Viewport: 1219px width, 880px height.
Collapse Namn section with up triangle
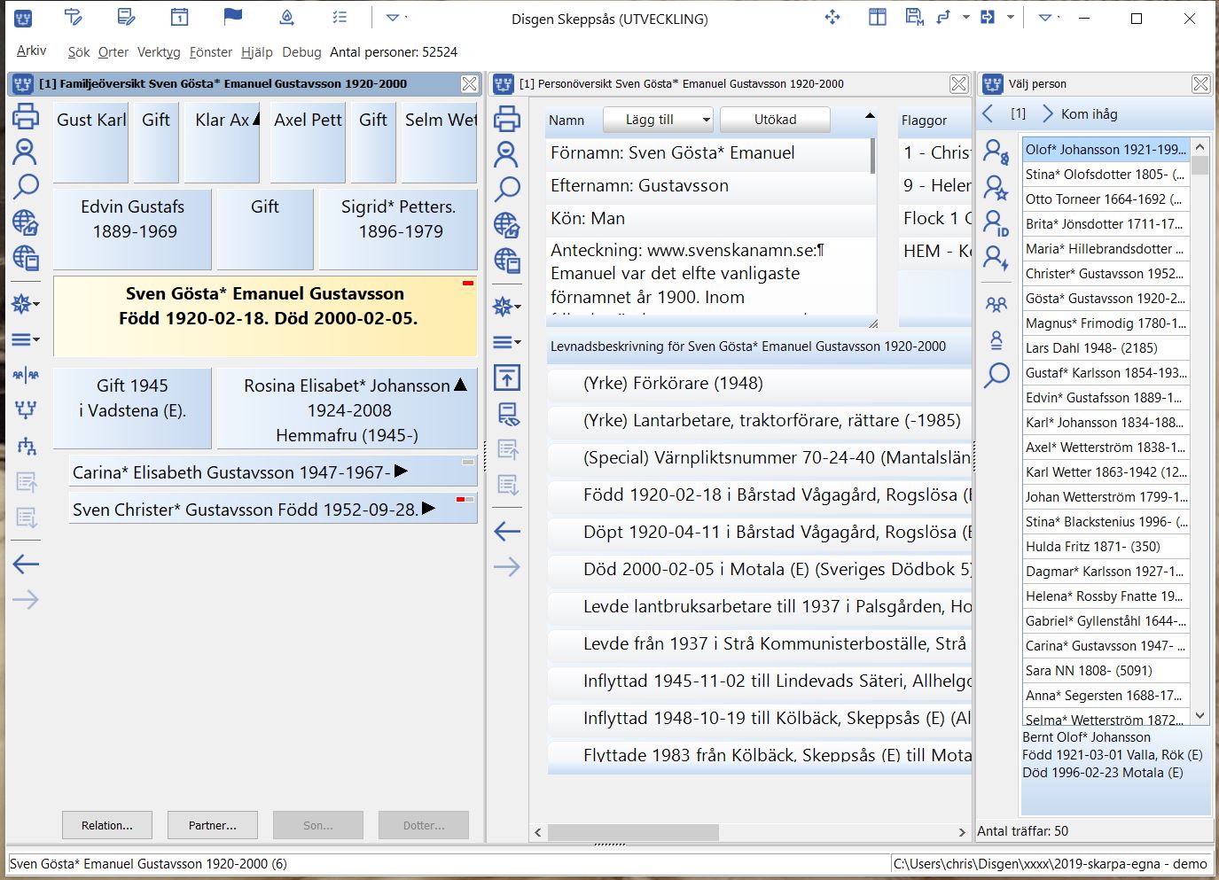[870, 116]
